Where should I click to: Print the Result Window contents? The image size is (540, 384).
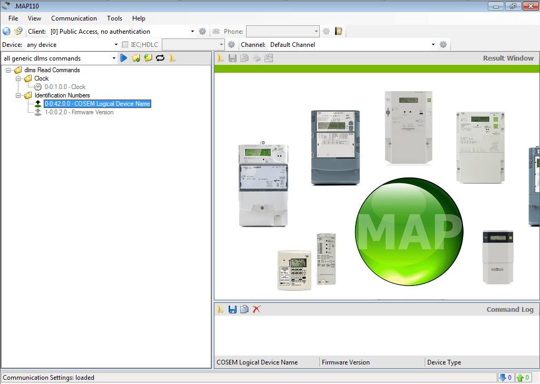(x=257, y=58)
